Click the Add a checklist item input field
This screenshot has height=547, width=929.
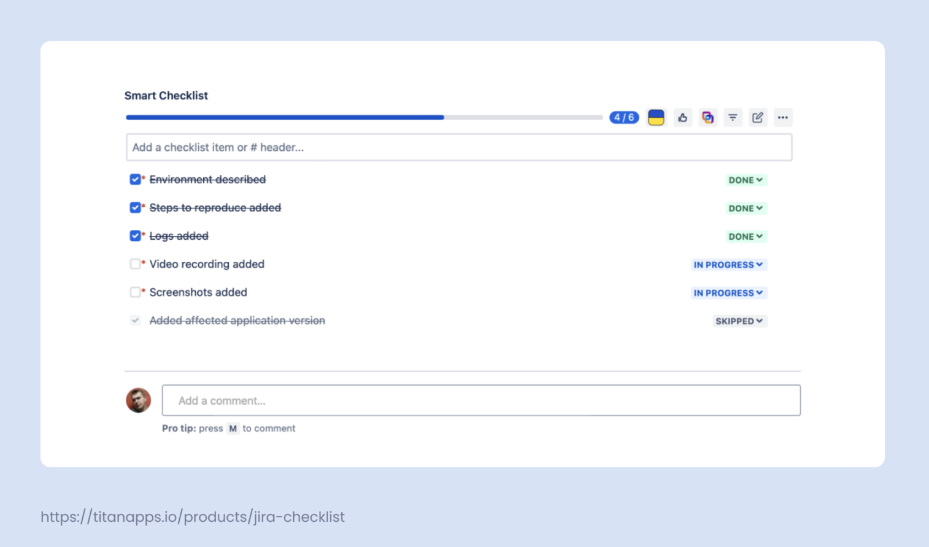coord(458,148)
